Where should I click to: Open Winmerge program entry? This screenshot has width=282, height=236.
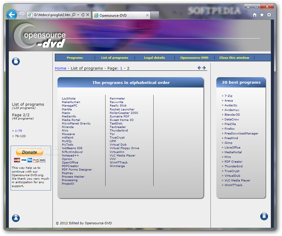(x=117, y=166)
